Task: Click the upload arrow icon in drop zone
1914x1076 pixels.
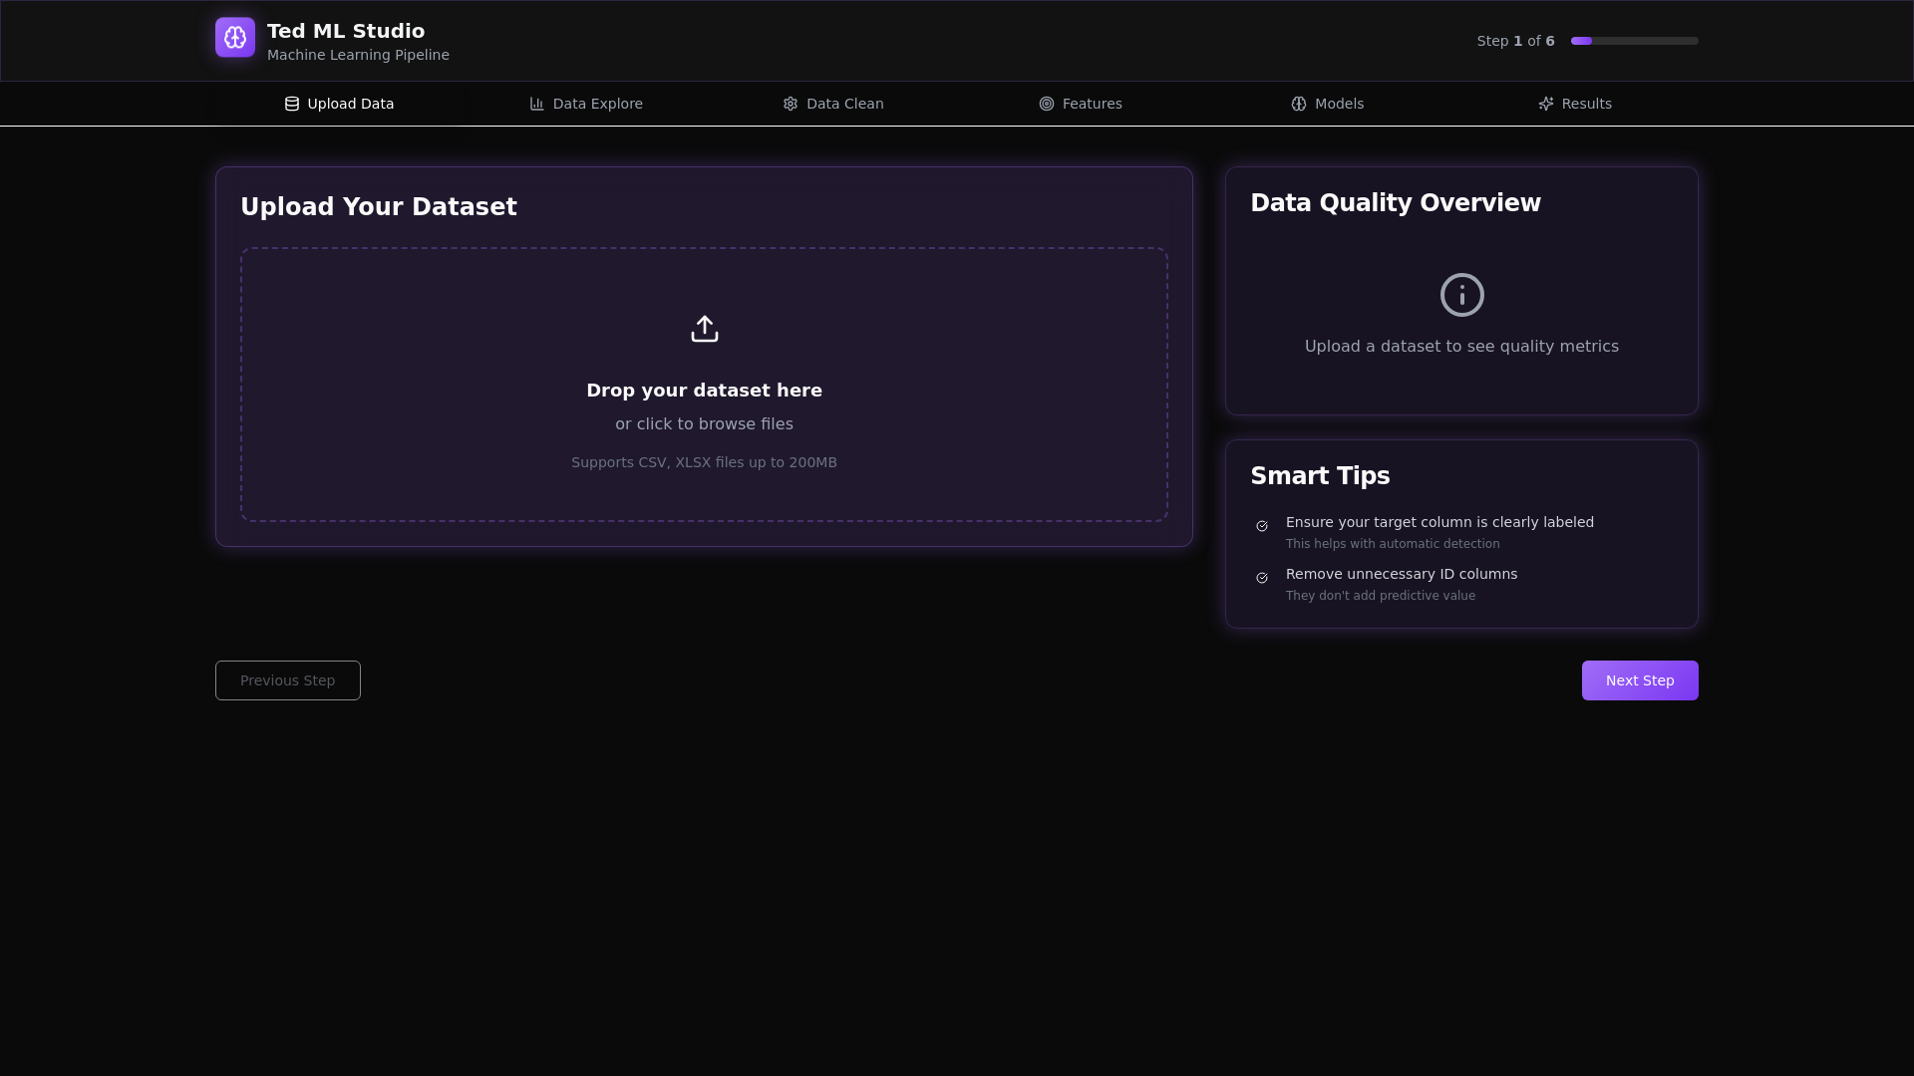Action: [705, 329]
